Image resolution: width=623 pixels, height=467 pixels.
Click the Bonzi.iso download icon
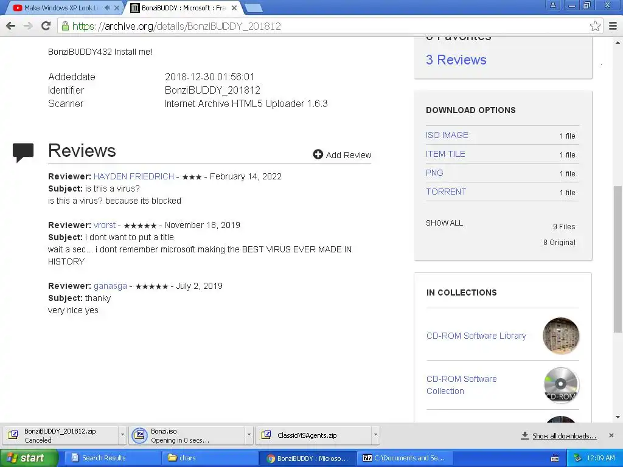(x=140, y=435)
